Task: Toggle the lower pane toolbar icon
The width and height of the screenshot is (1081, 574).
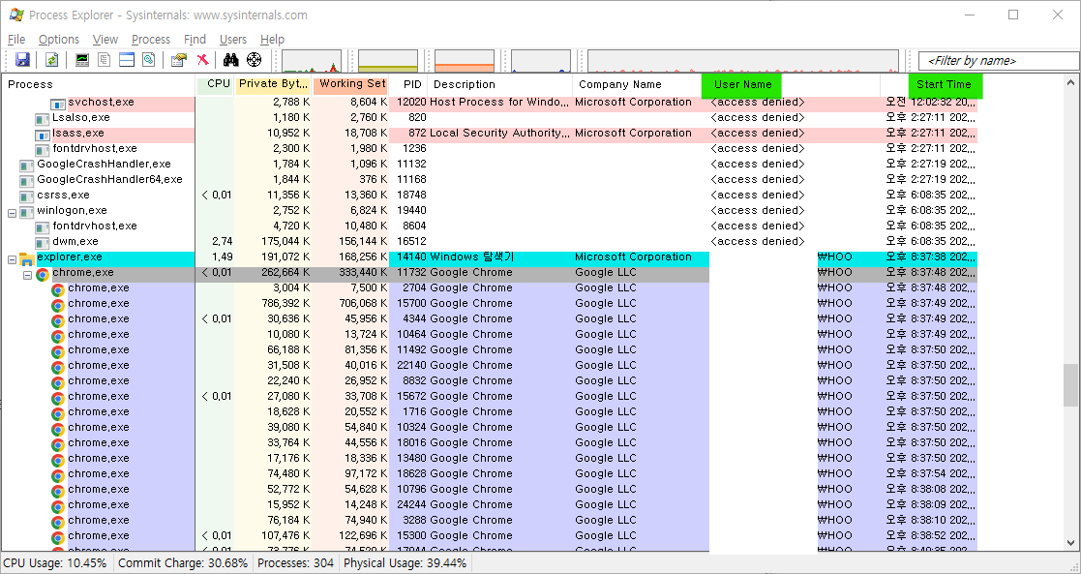Action: 126,60
